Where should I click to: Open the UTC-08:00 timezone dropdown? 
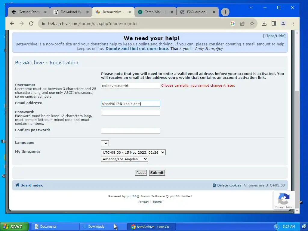[133, 152]
